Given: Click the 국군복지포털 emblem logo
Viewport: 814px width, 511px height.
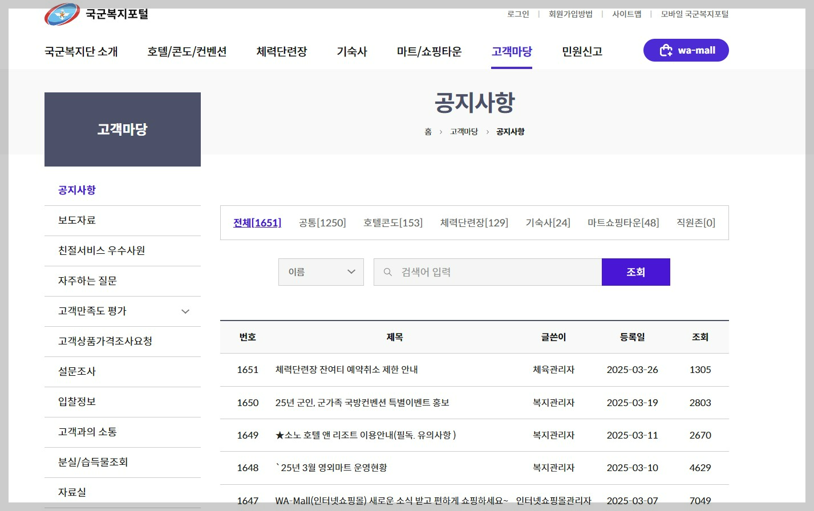Looking at the screenshot, I should tap(62, 14).
